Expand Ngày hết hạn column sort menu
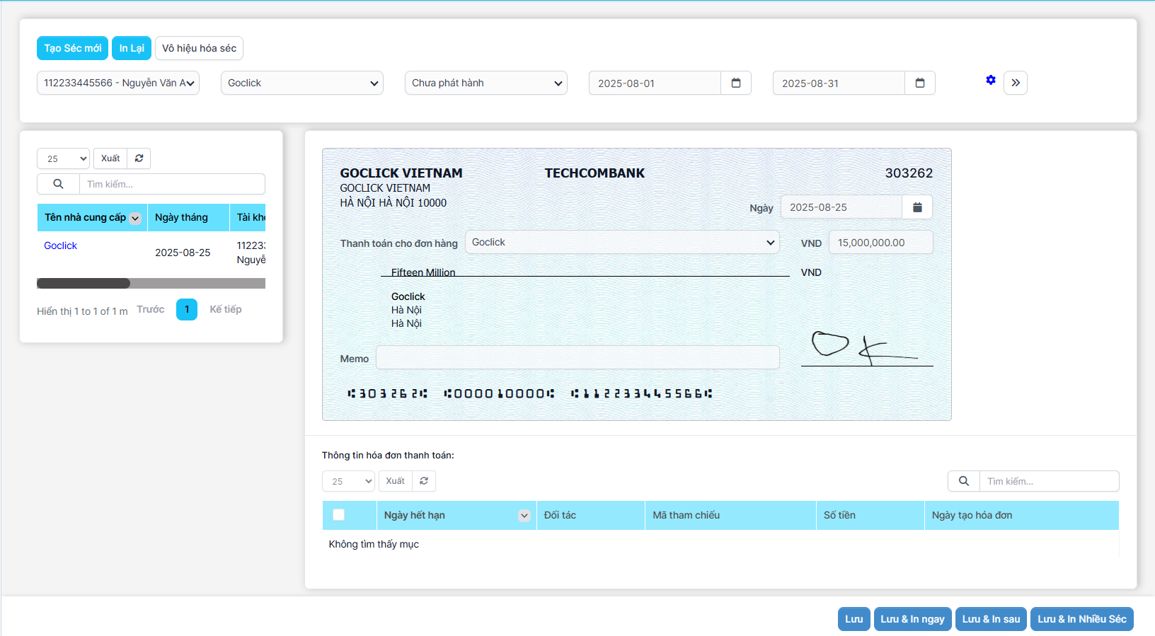1155x636 pixels. pos(524,515)
